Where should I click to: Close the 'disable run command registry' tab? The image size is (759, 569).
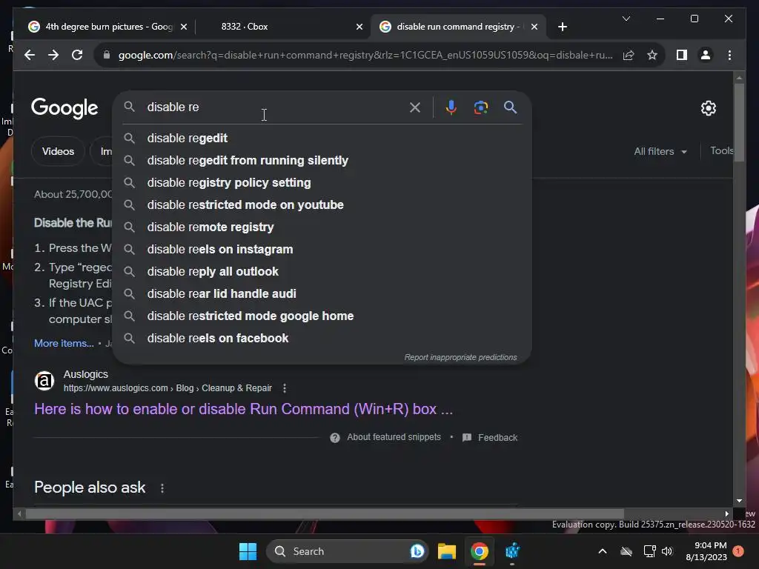tap(534, 27)
